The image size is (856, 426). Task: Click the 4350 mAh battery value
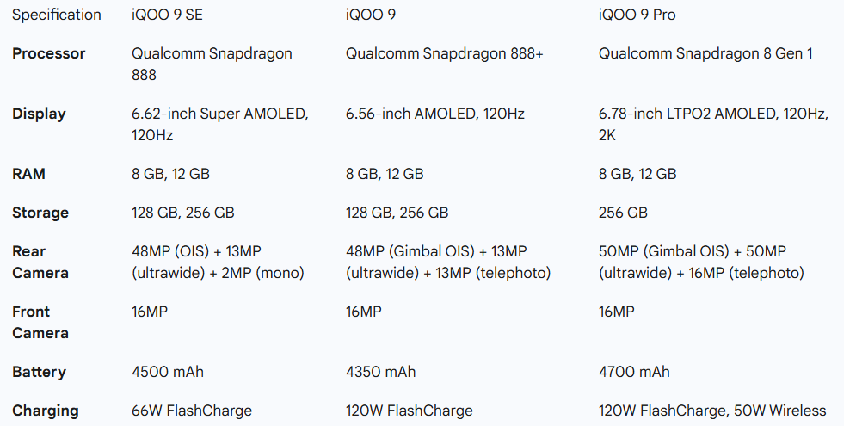point(380,372)
